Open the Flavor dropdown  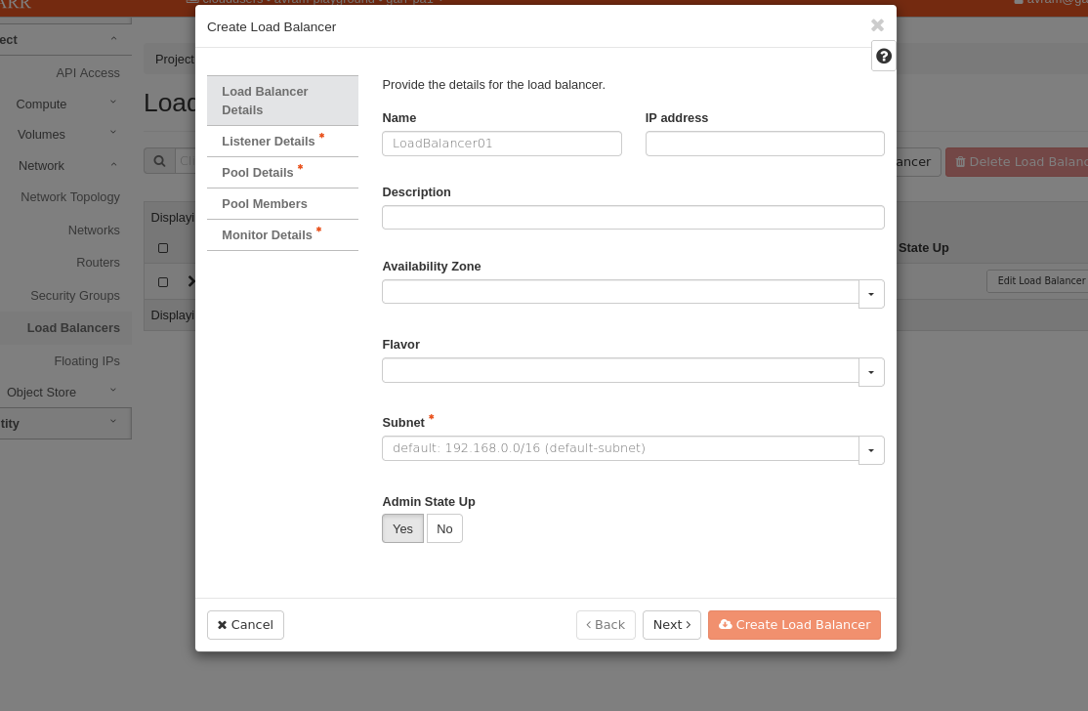871,372
